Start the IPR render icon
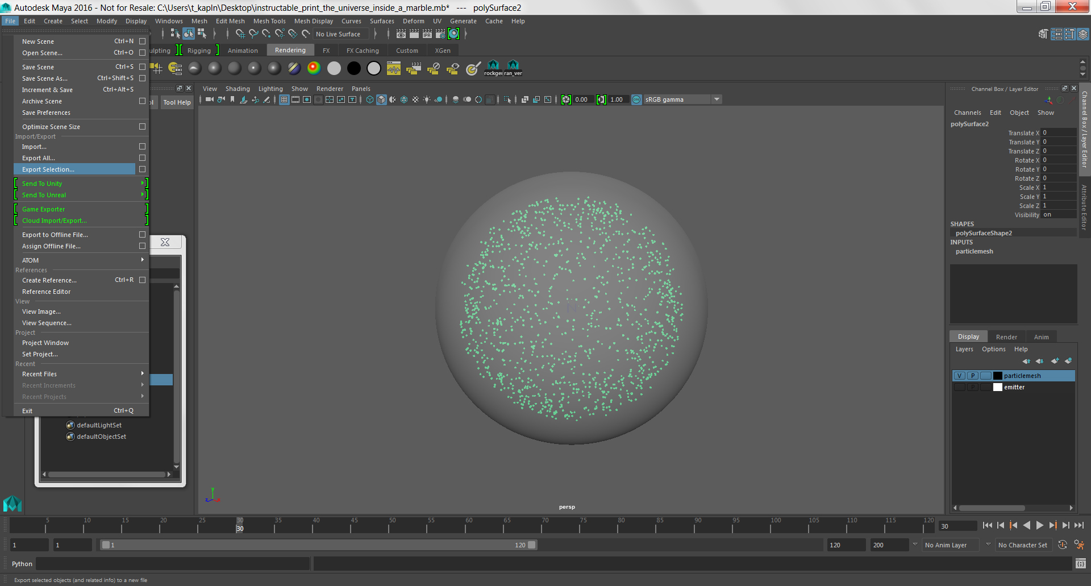Image resolution: width=1091 pixels, height=586 pixels. point(427,34)
